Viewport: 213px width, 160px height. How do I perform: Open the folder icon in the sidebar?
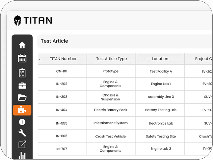click(x=22, y=97)
